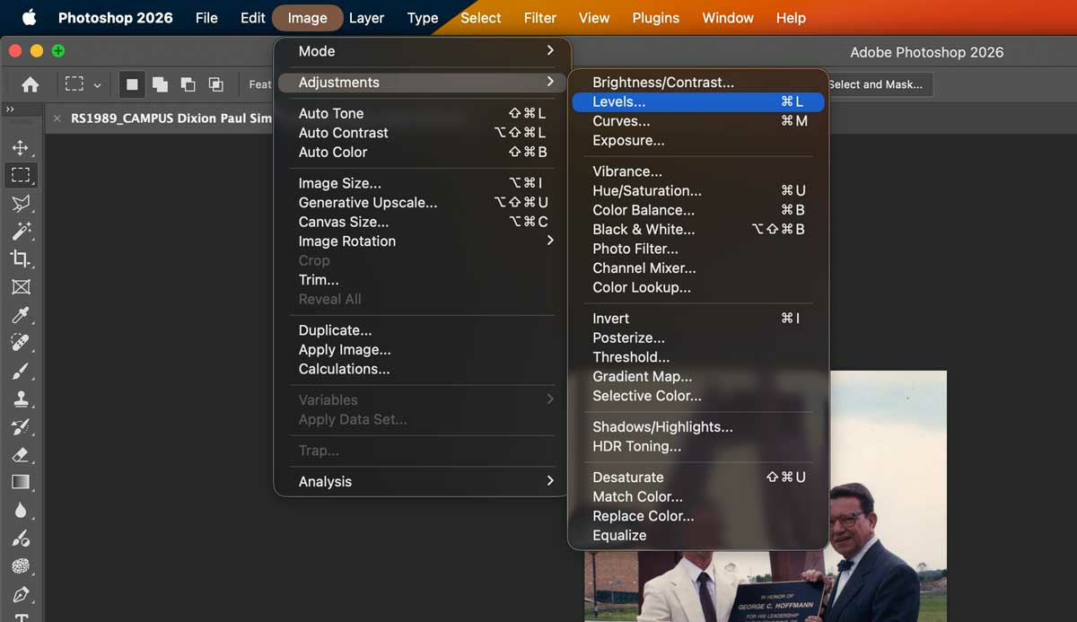The width and height of the screenshot is (1077, 622).
Task: Choose Gradient Map adjustment
Action: point(697,376)
